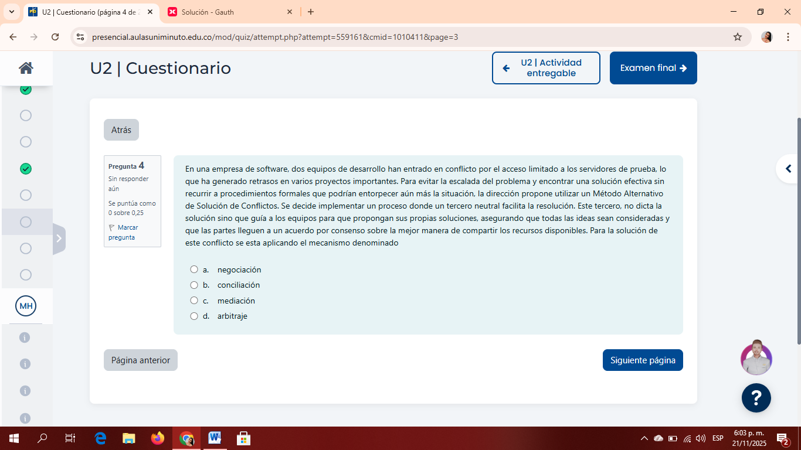
Task: Click the chatbot assistant avatar
Action: click(756, 359)
